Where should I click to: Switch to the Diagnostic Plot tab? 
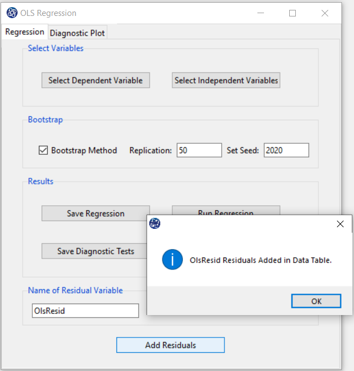pyautogui.click(x=77, y=33)
